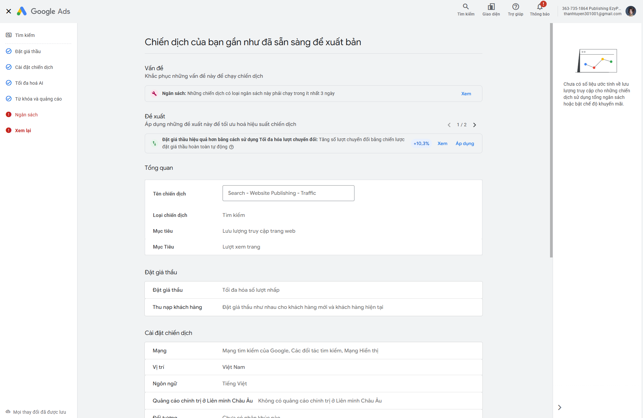Click the Google Ads logo
Image resolution: width=643 pixels, height=418 pixels.
44,11
